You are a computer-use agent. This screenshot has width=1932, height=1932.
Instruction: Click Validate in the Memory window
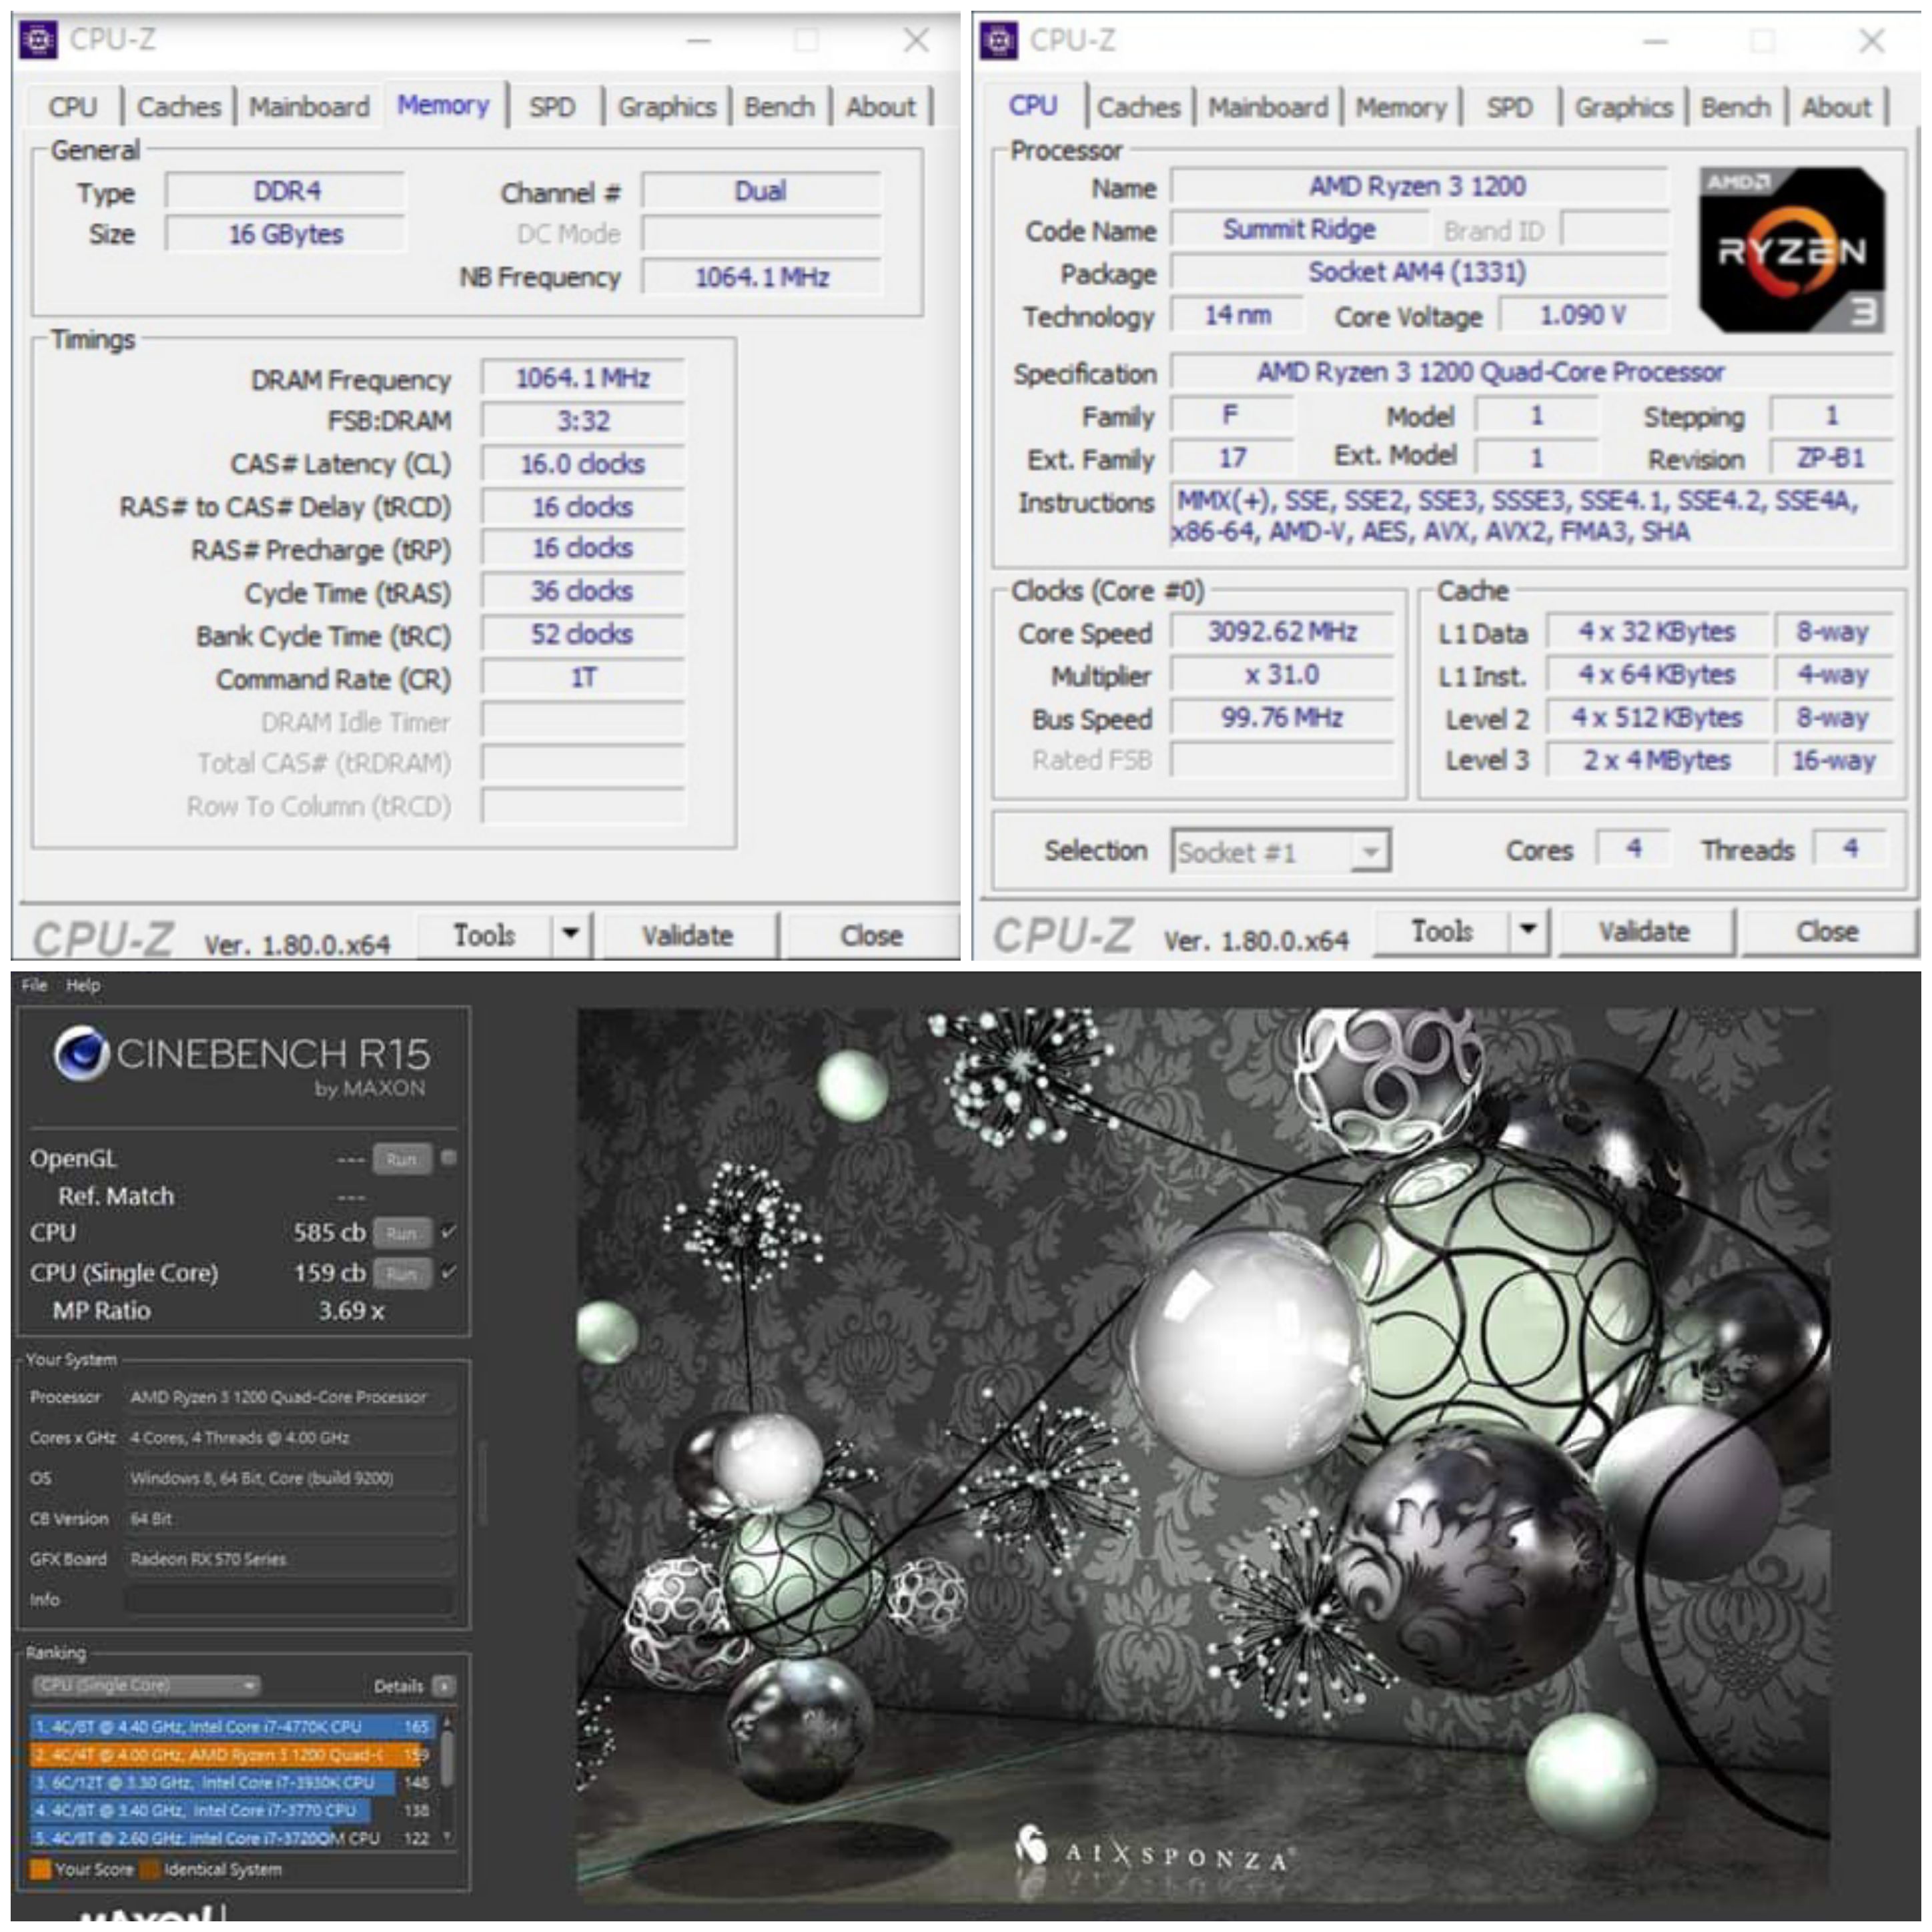coord(688,935)
